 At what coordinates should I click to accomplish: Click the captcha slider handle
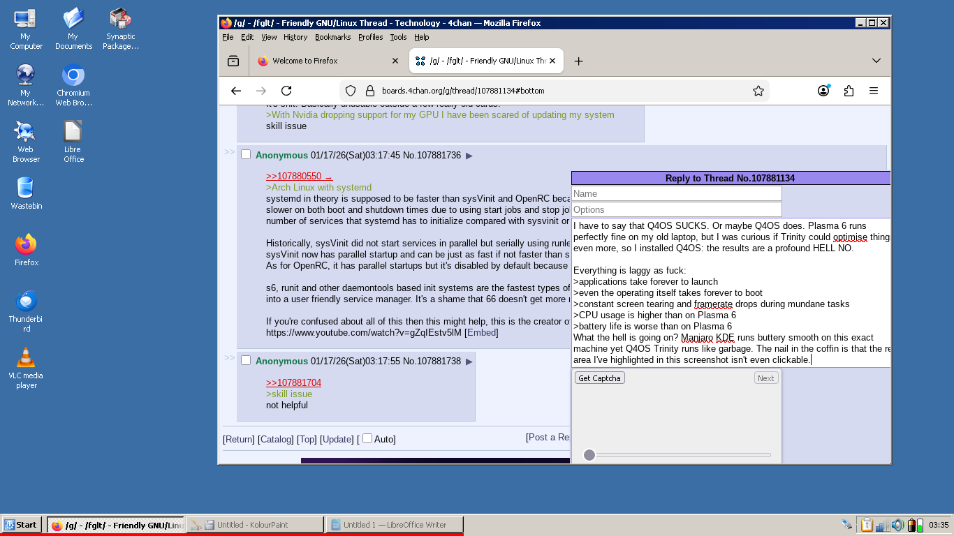coord(589,455)
